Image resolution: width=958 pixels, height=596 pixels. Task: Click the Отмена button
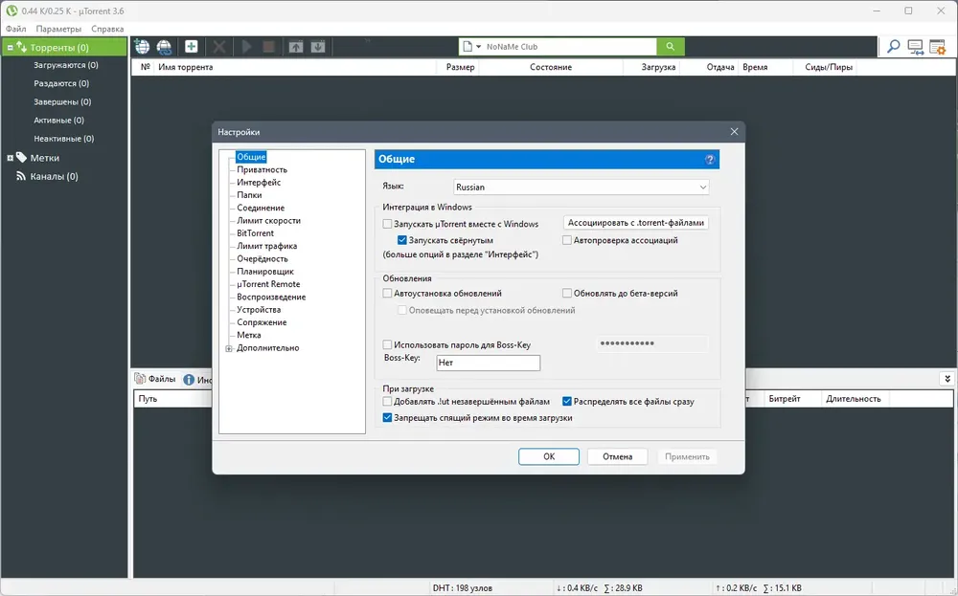617,456
